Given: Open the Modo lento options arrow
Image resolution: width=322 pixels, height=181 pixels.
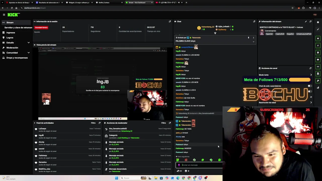Looking at the screenshot, I should 311,75.
